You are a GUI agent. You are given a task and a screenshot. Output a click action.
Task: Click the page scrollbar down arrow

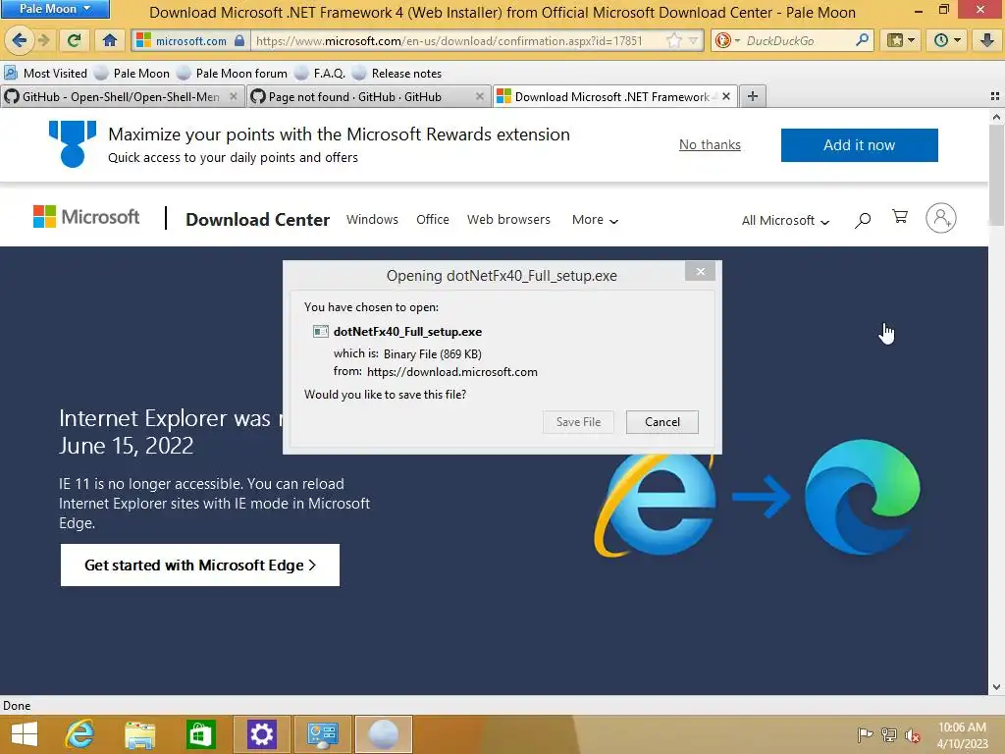(996, 687)
